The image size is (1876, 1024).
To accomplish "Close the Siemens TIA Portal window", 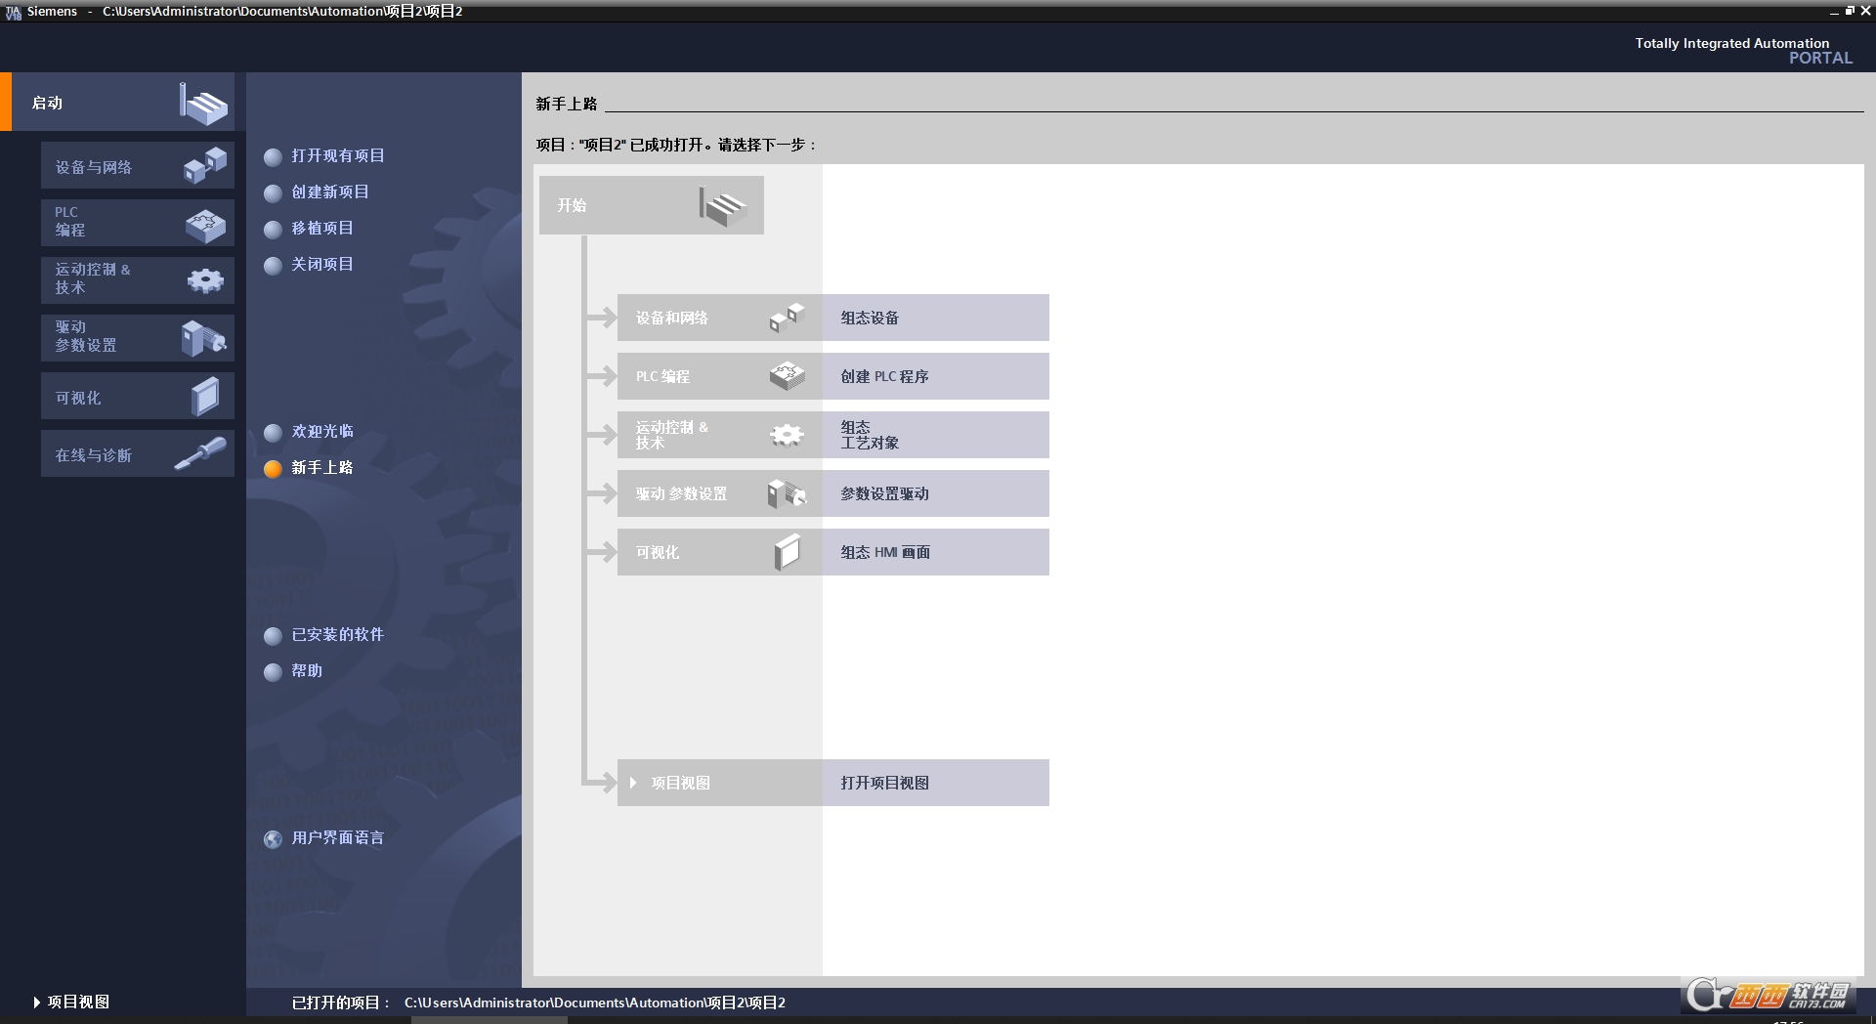I will 1865,11.
